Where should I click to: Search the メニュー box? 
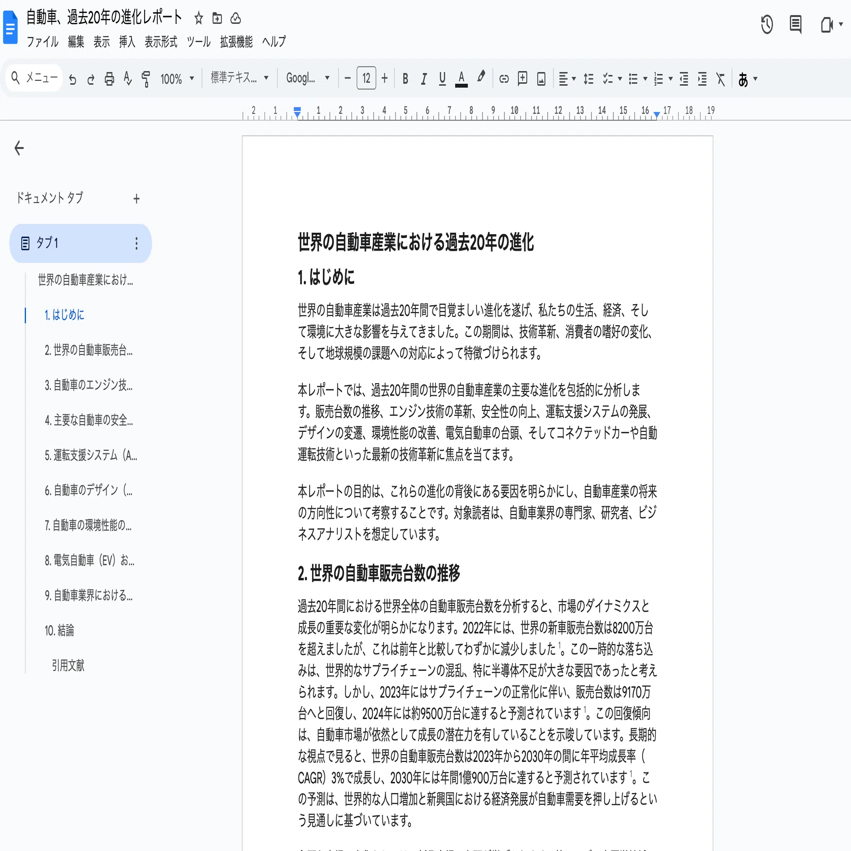pyautogui.click(x=34, y=78)
